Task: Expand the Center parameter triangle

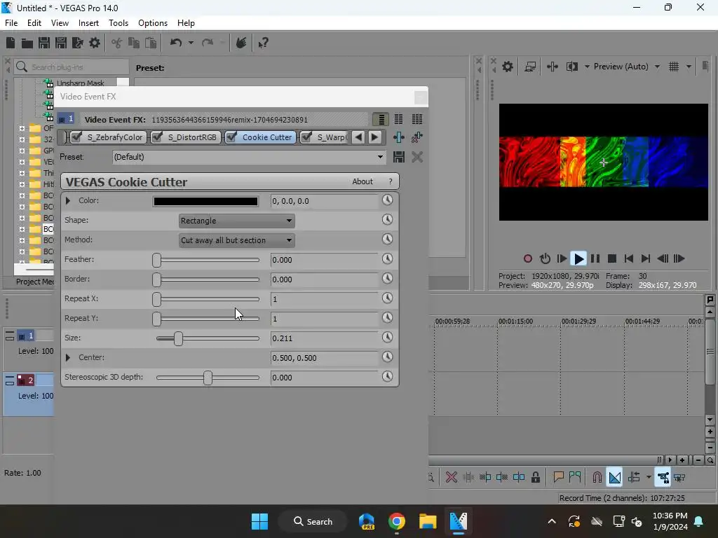Action: [x=68, y=357]
